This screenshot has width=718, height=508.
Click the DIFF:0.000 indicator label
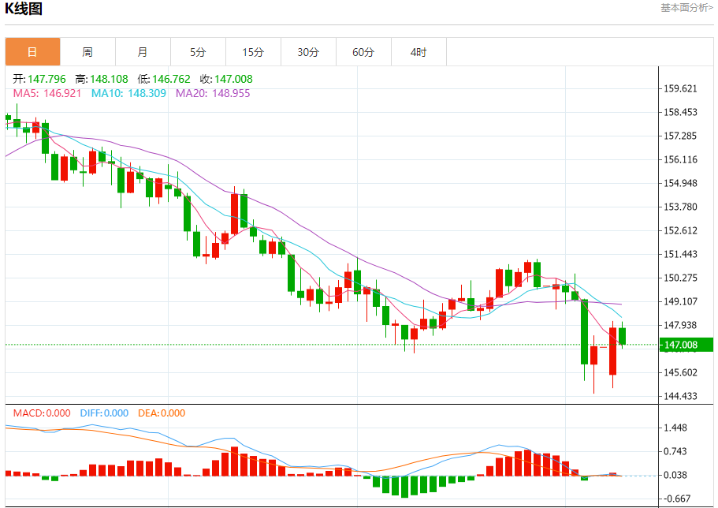click(104, 413)
